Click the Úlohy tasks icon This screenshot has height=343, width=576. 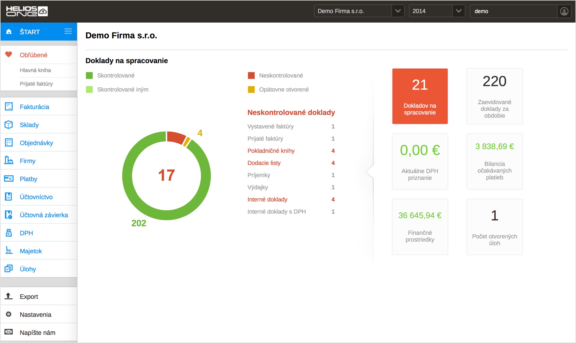point(9,268)
